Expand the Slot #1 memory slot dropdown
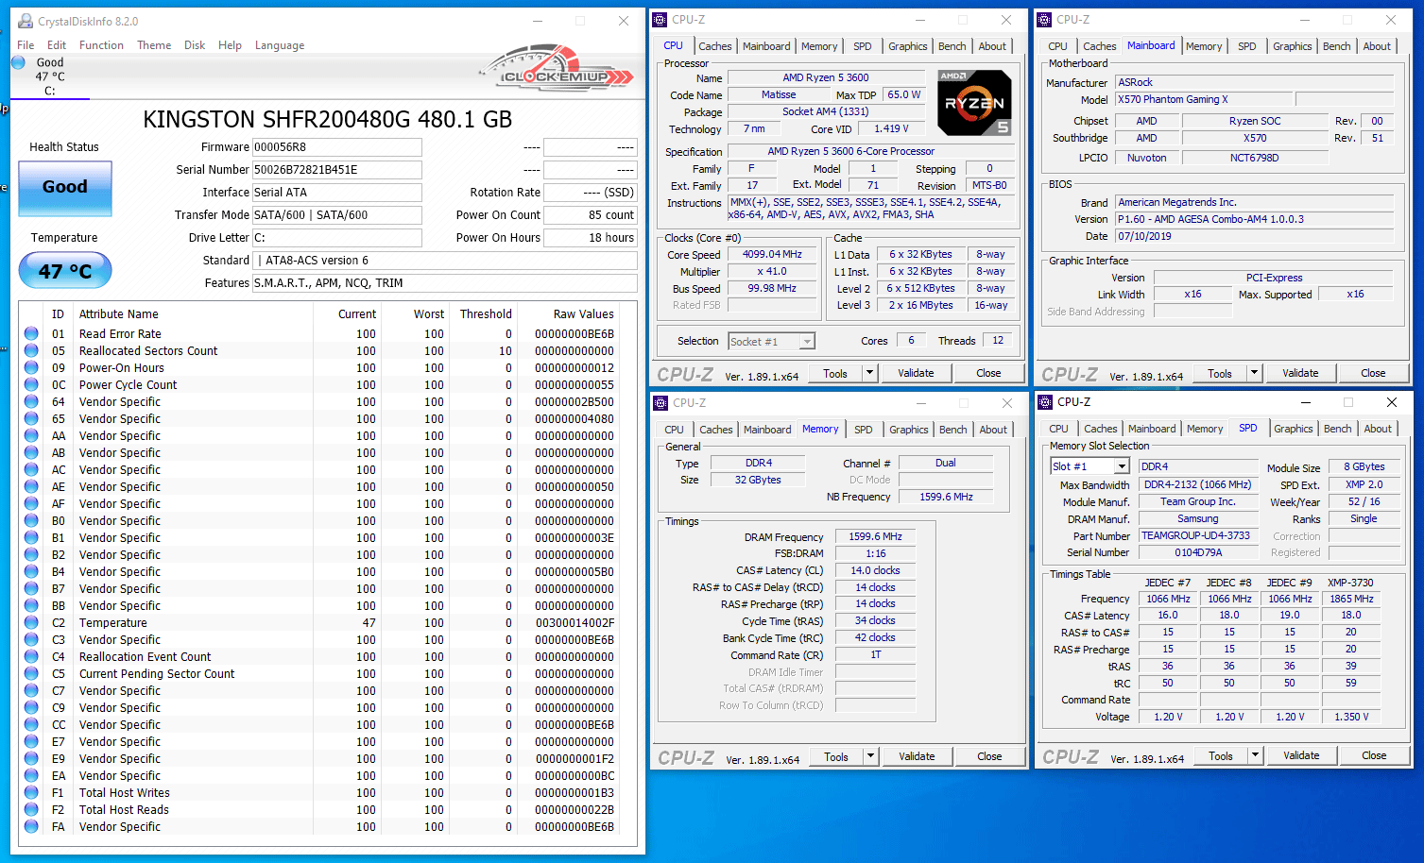1424x863 pixels. [x=1121, y=466]
